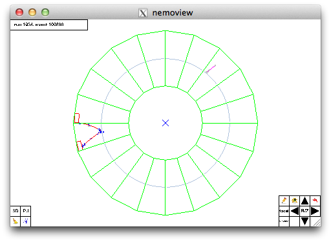Click the orange eye creature icon
Image resolution: width=331 pixels, height=242 pixels.
pos(294,201)
